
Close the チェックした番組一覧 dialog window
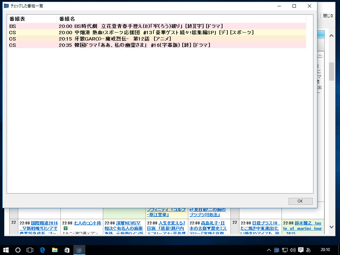coord(309,6)
